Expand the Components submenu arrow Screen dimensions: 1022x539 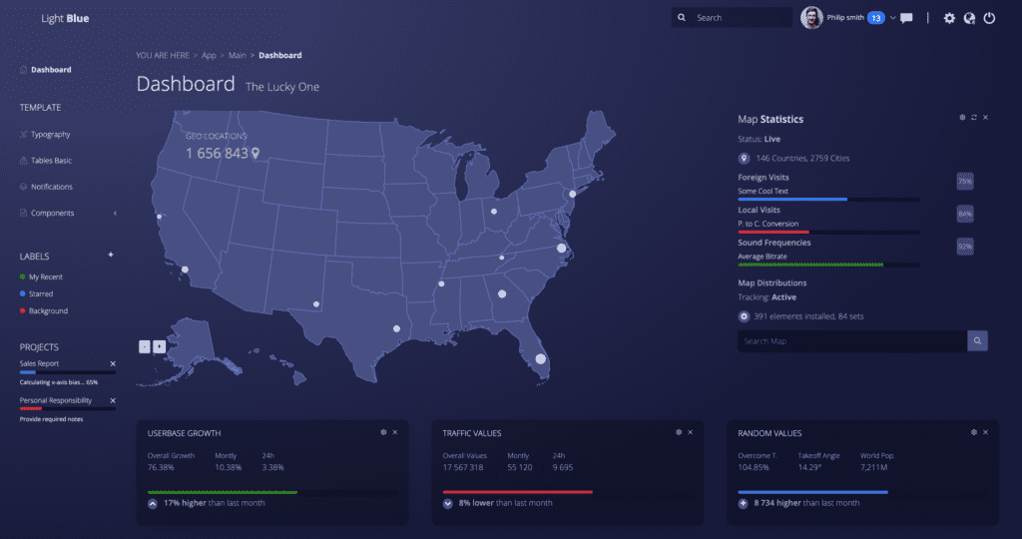(x=115, y=213)
